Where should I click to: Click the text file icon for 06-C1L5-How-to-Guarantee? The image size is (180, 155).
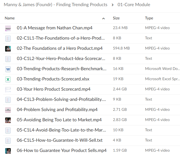point(8,140)
